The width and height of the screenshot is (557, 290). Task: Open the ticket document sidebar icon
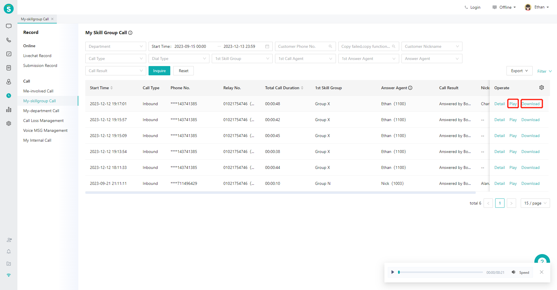(9, 68)
